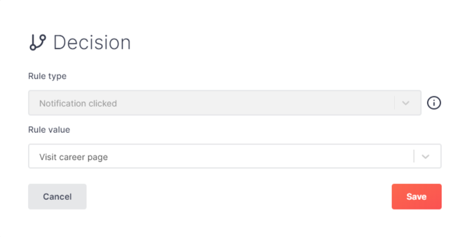Focus the Rule value select field
Image resolution: width=469 pixels, height=237 pixels.
coord(234,156)
